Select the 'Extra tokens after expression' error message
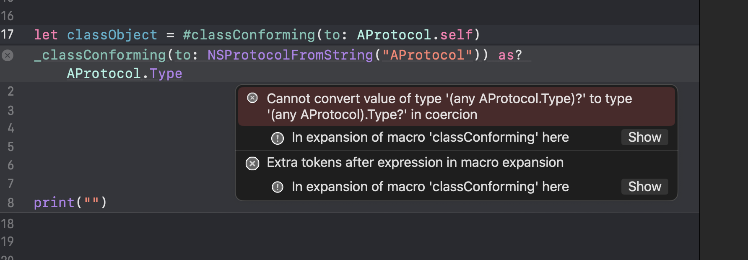This screenshot has width=748, height=260. [x=415, y=163]
